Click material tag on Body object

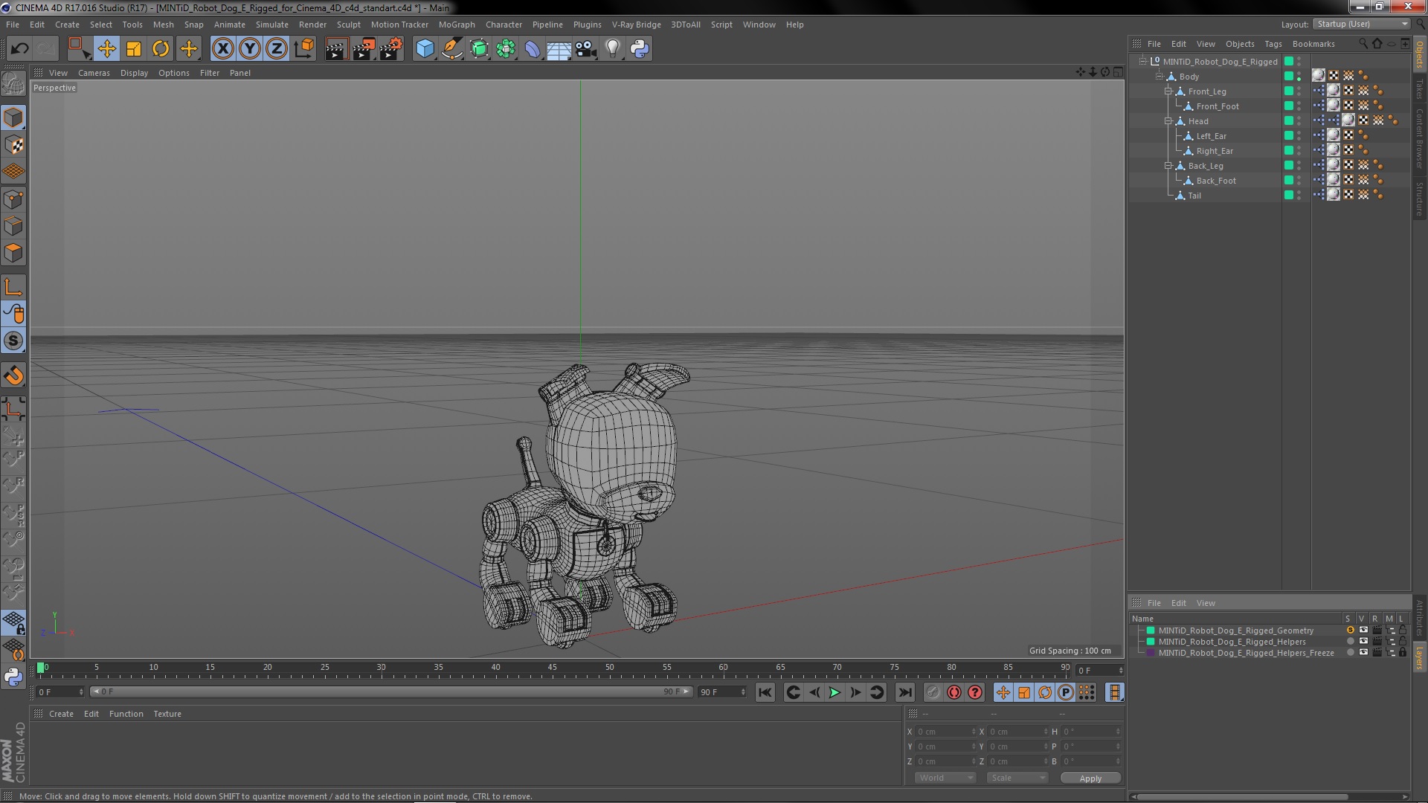(x=1319, y=75)
